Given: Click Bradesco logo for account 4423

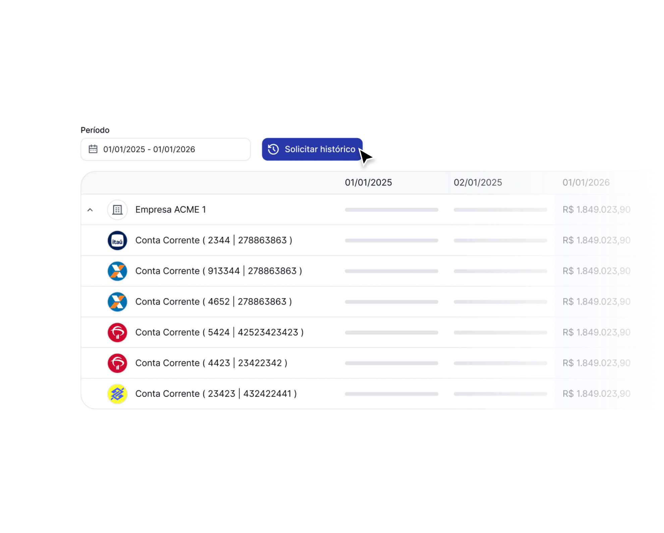Looking at the screenshot, I should coord(117,363).
